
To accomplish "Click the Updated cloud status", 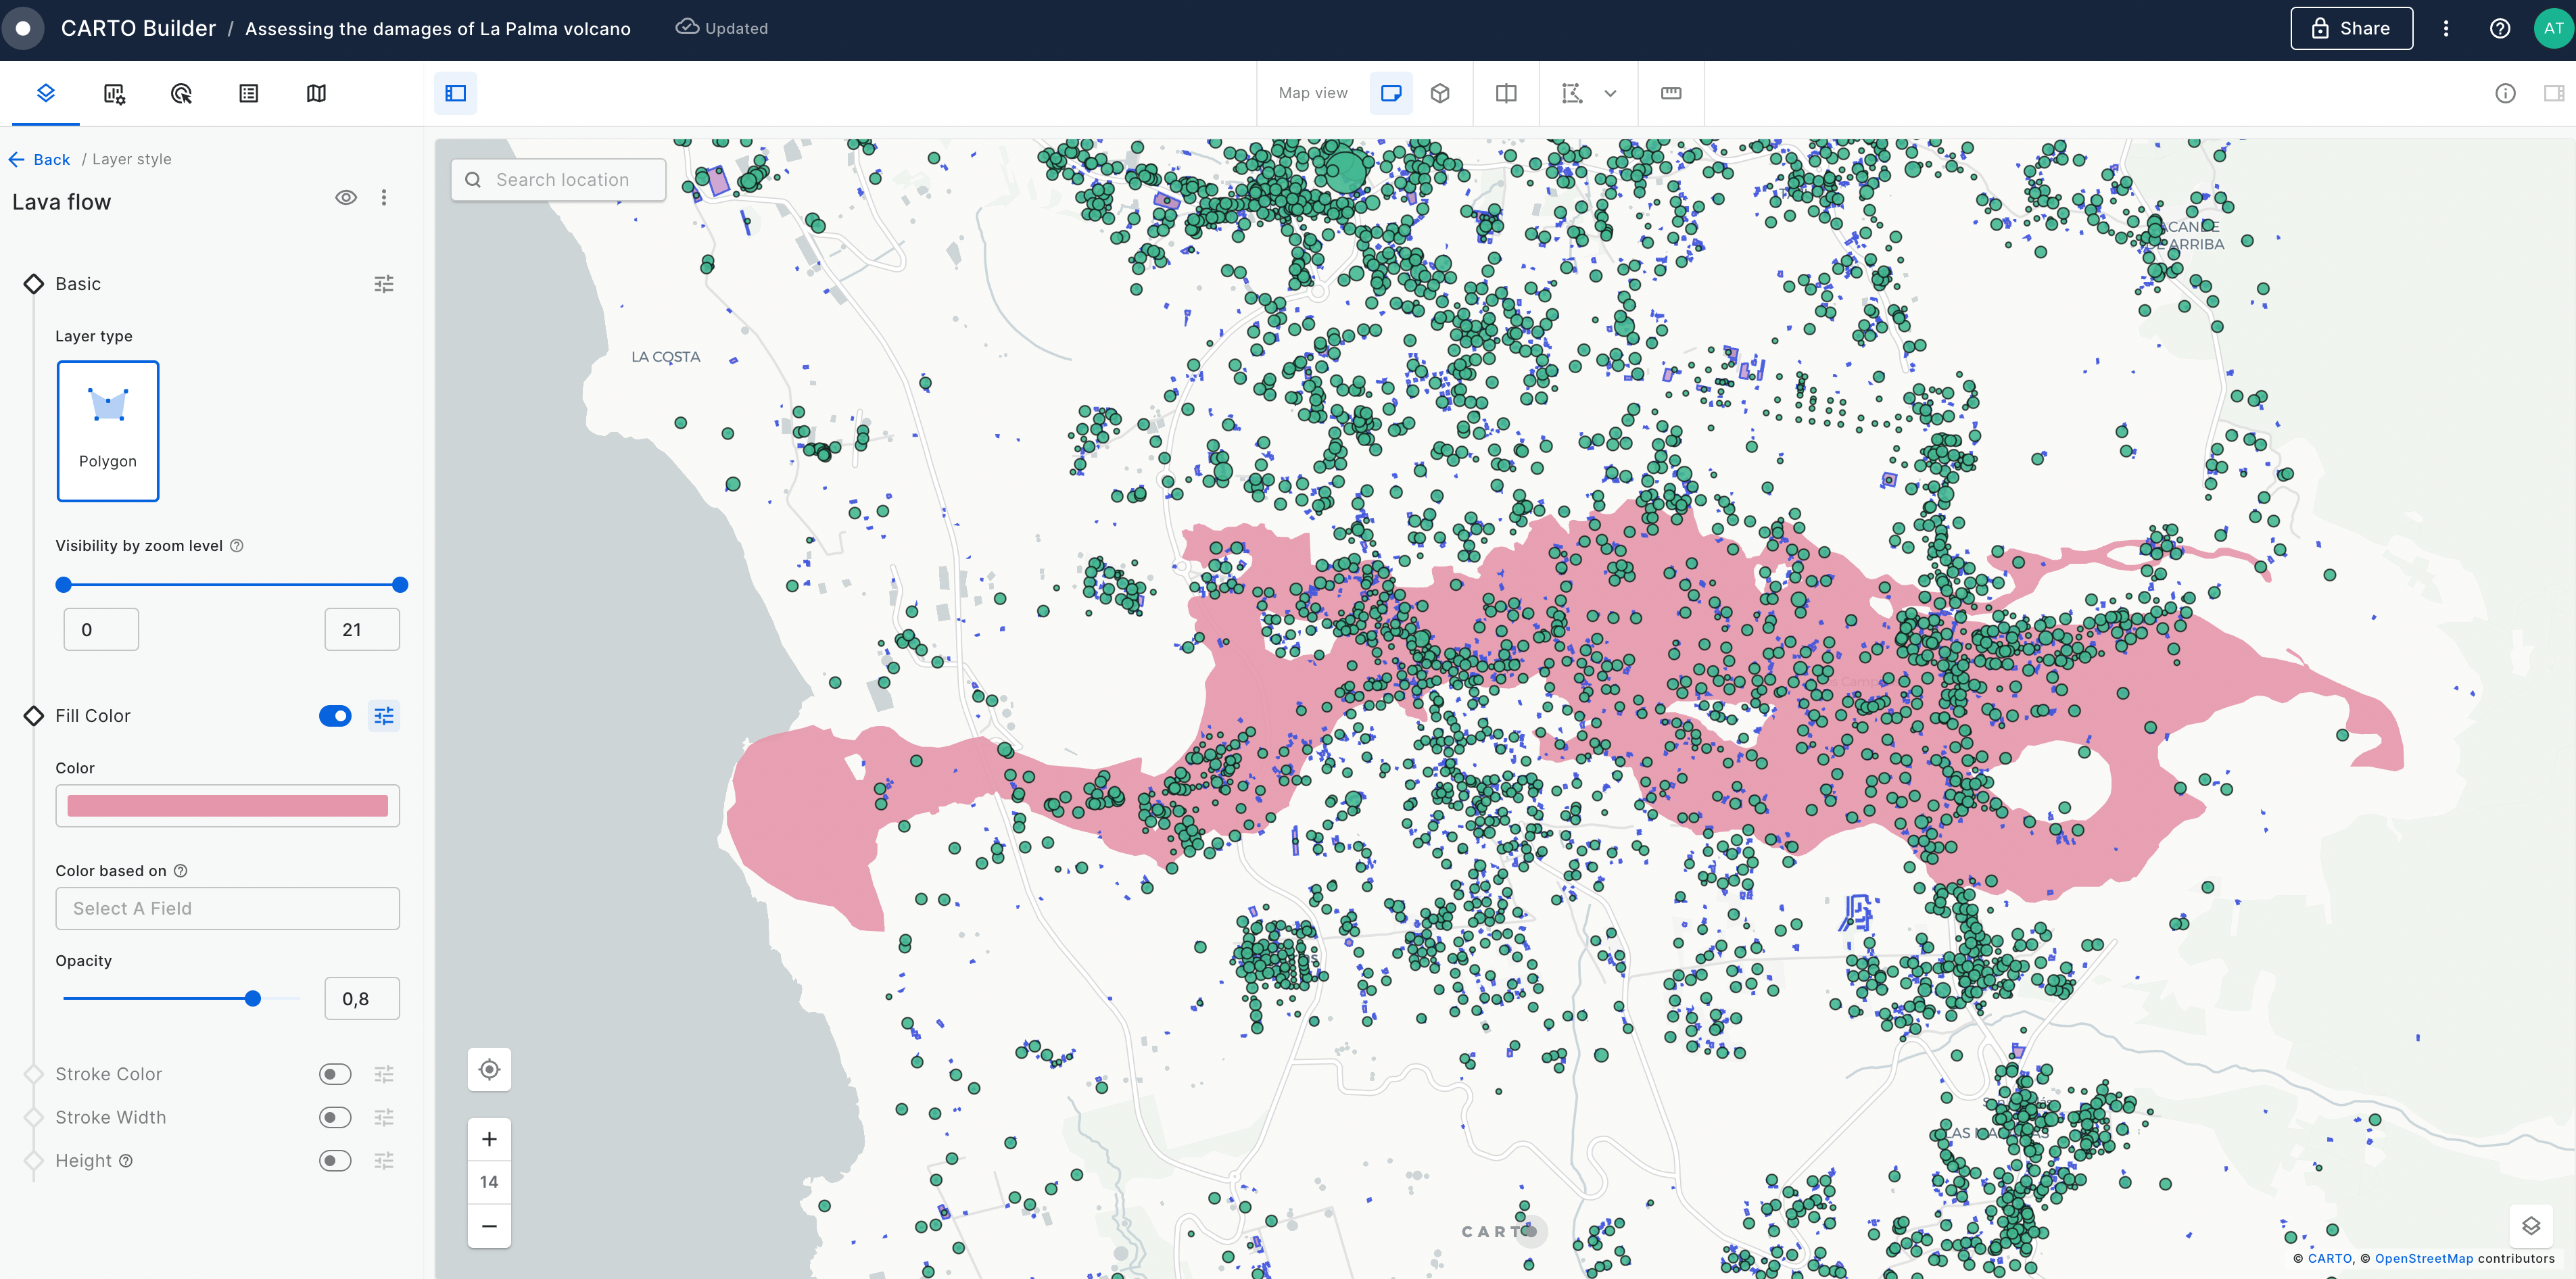I will pos(722,28).
